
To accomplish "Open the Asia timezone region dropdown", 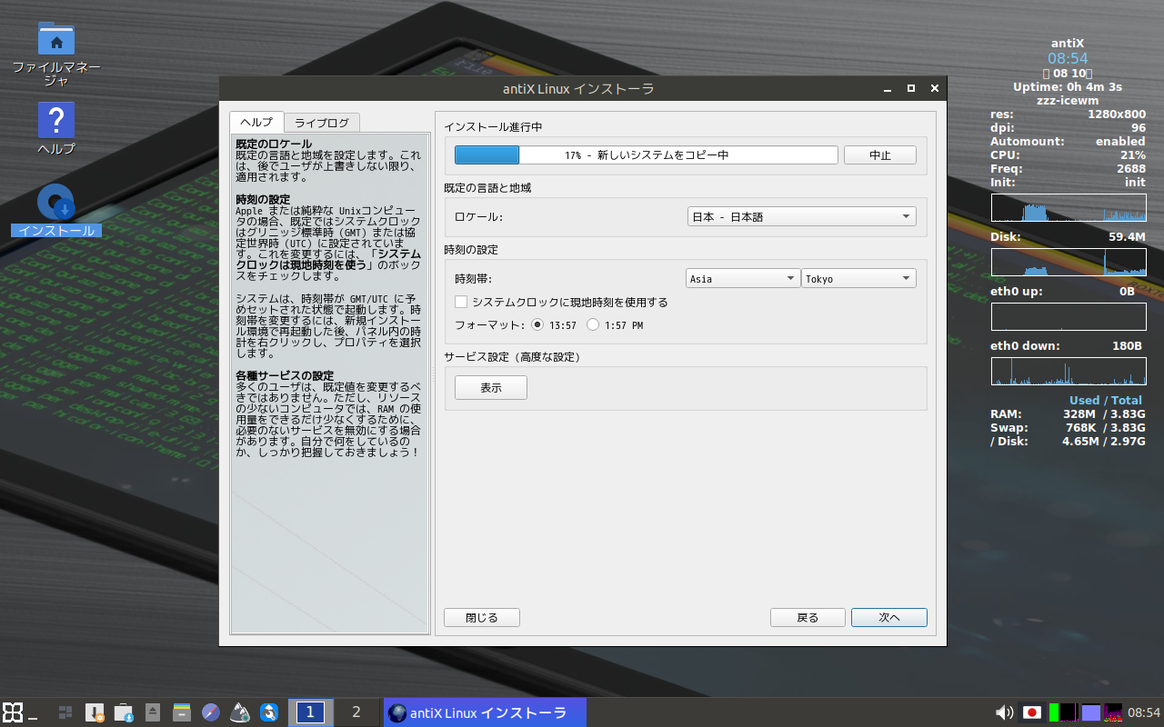I will click(741, 279).
